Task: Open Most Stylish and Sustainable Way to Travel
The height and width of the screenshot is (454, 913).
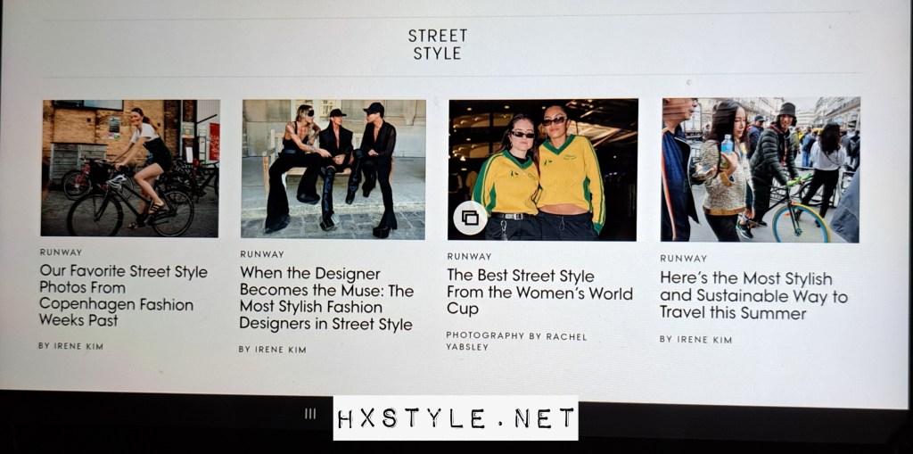Action: (x=753, y=295)
